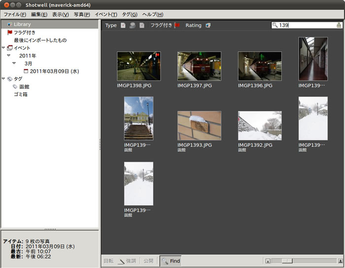Click the info panel resize handle
The image size is (345, 268).
click(x=50, y=229)
